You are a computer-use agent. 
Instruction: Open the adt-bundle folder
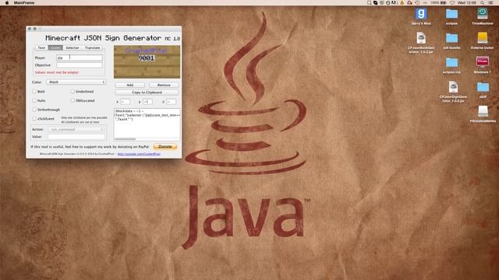451,38
